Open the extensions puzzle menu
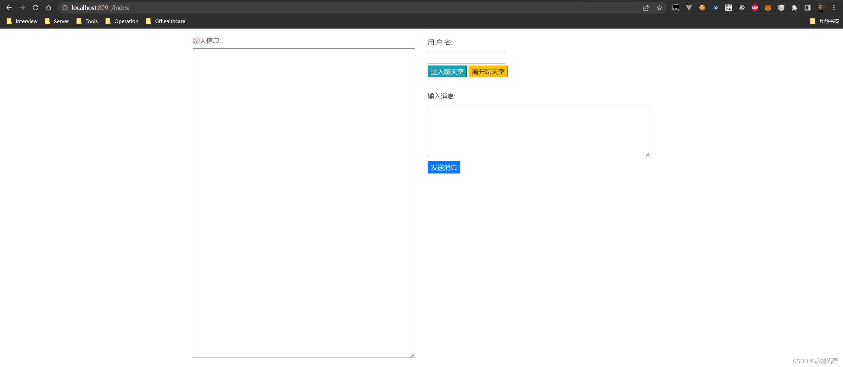843x367 pixels. click(x=794, y=8)
